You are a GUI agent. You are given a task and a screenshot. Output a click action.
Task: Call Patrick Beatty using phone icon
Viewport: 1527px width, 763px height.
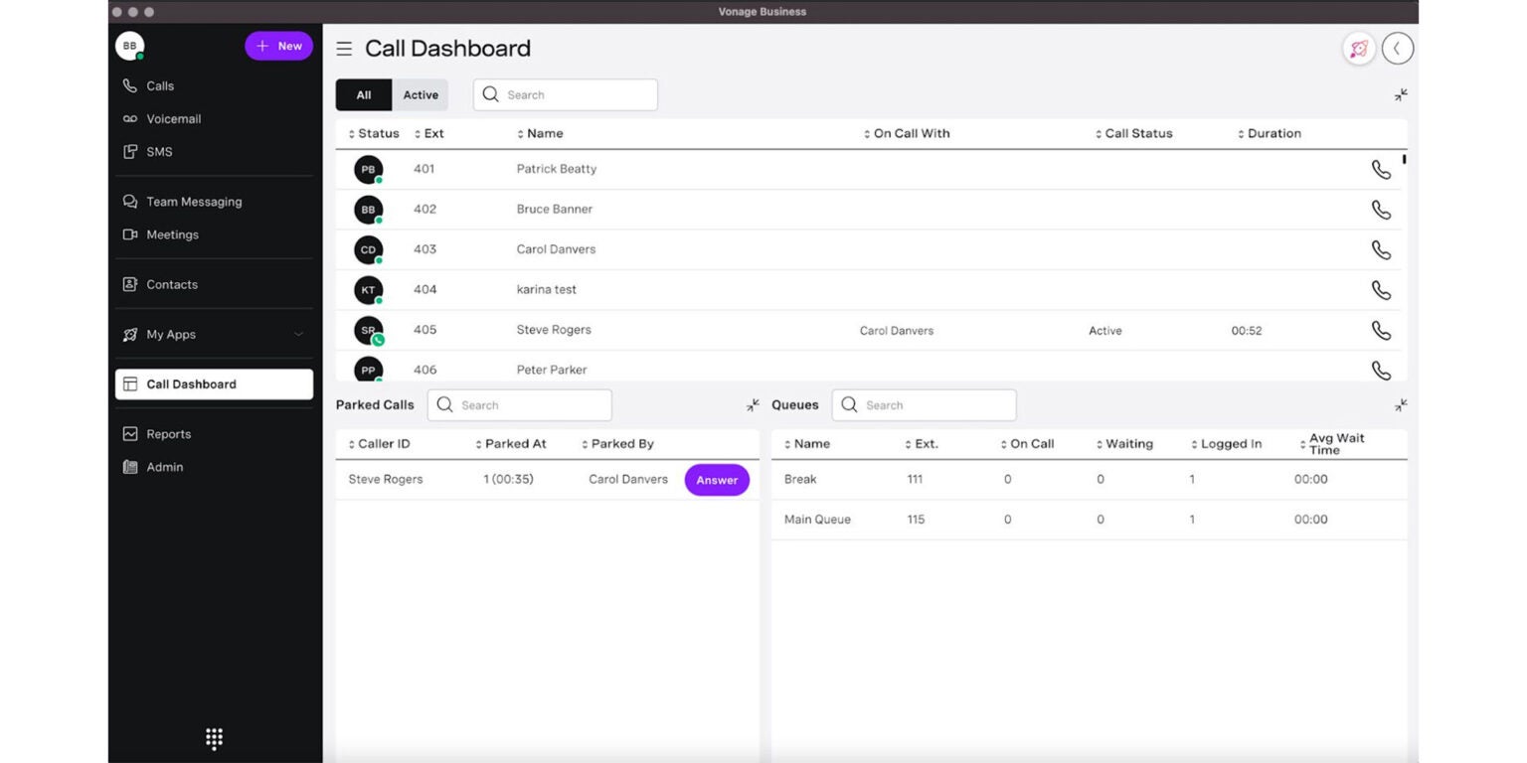pyautogui.click(x=1380, y=170)
